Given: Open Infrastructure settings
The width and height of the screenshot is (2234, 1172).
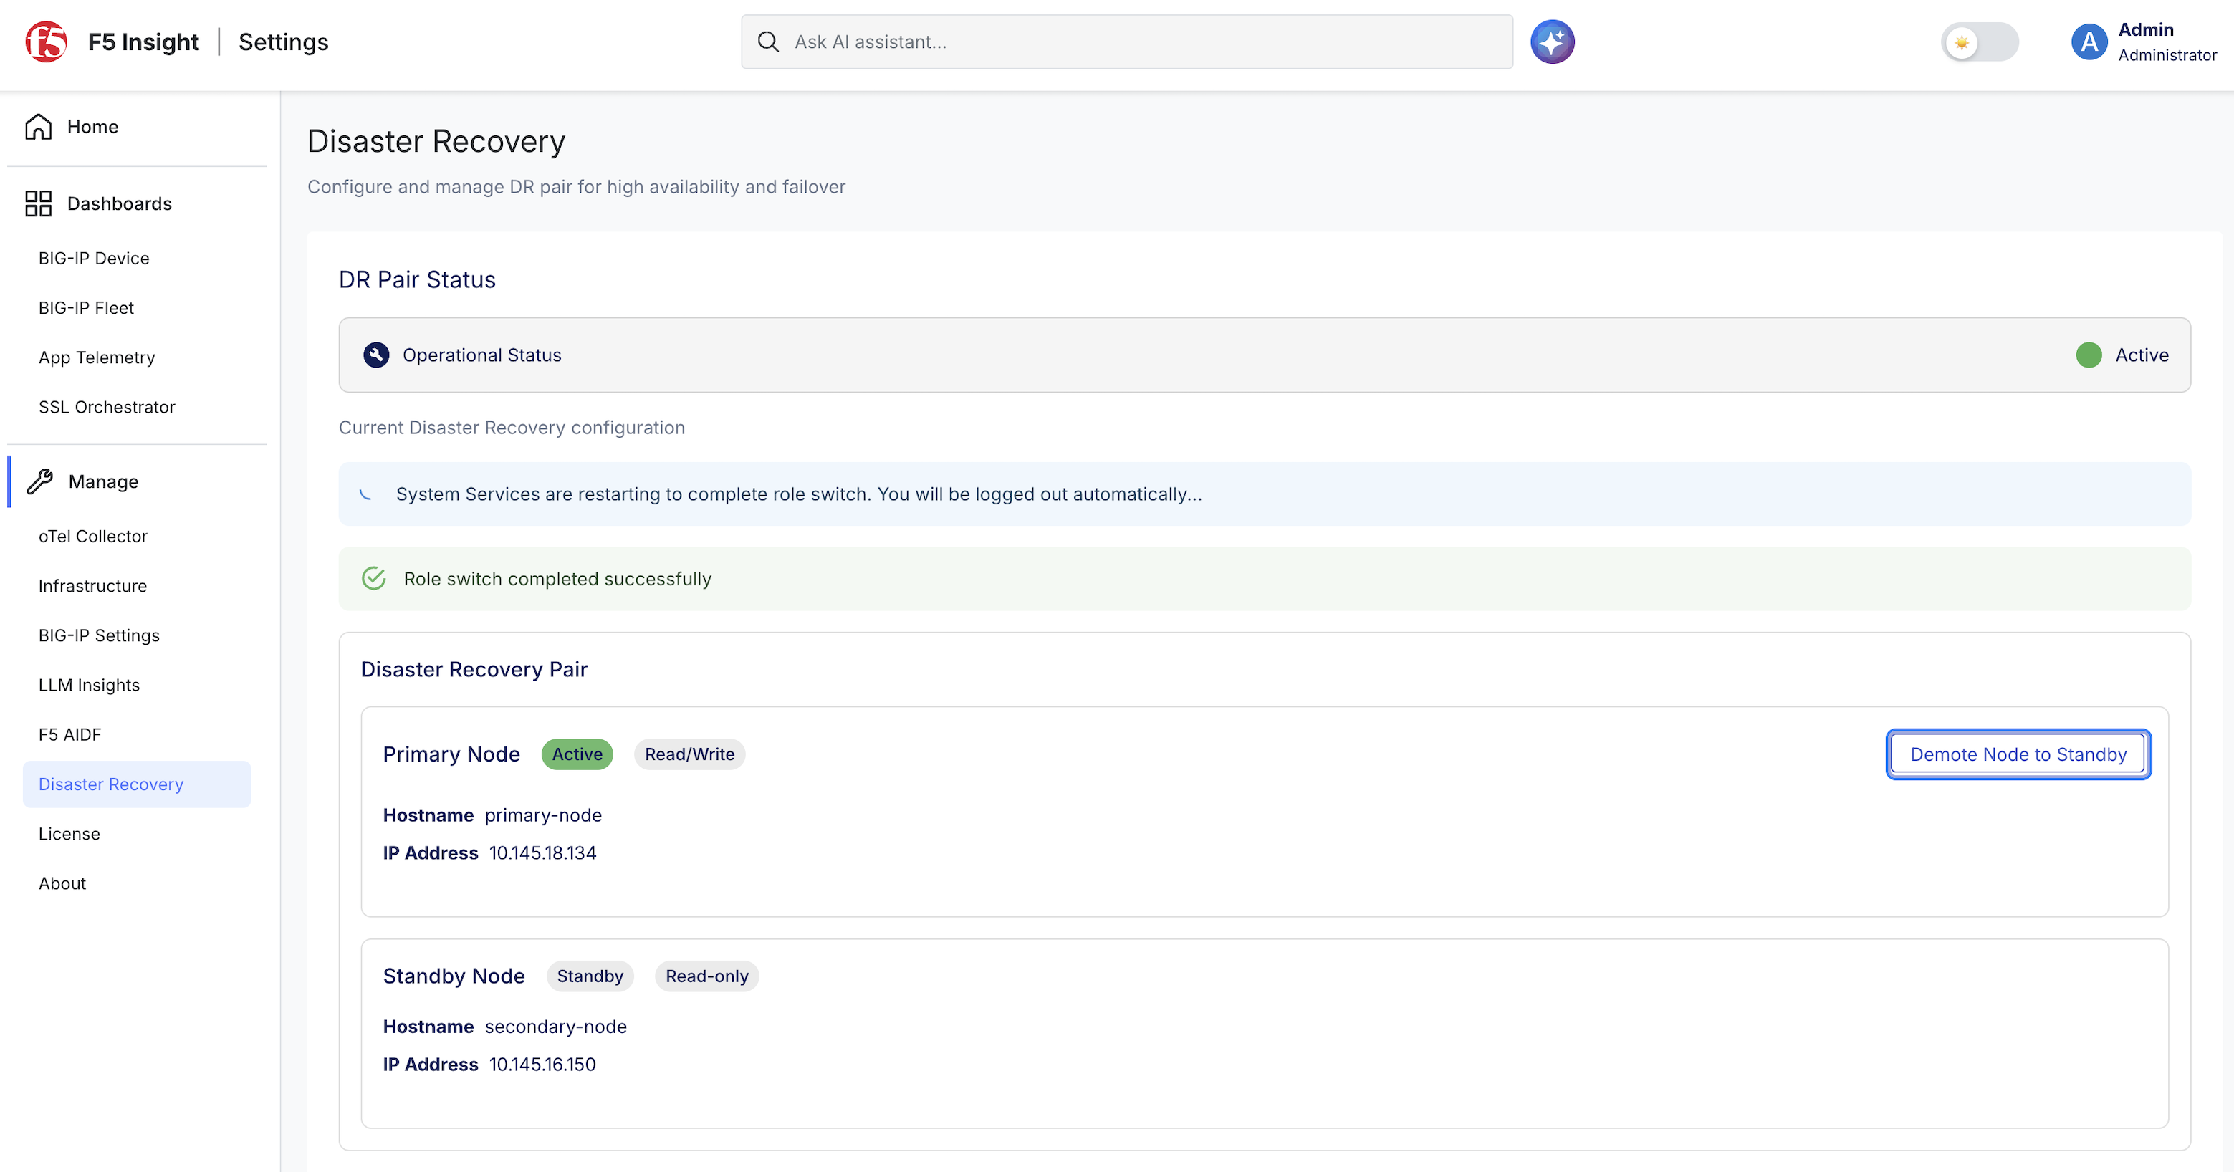Looking at the screenshot, I should tap(93, 585).
